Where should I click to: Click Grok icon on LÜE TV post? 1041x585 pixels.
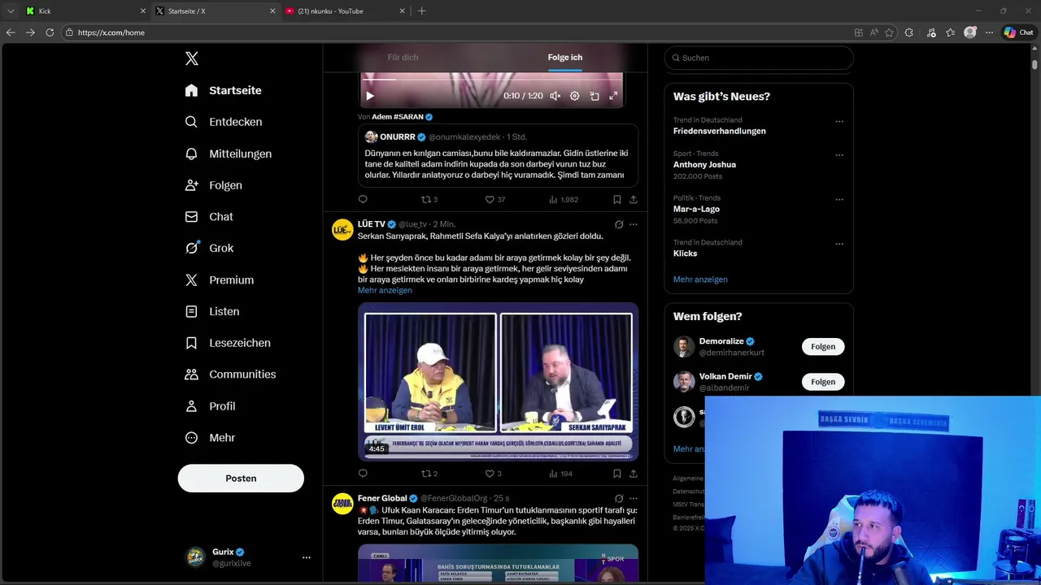click(619, 224)
